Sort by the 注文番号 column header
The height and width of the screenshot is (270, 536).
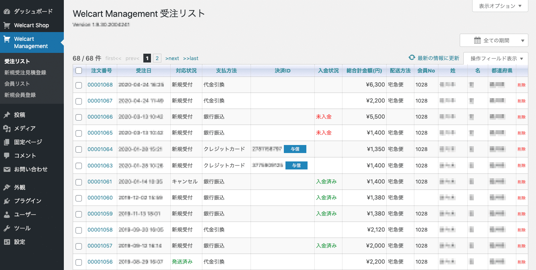pyautogui.click(x=102, y=71)
